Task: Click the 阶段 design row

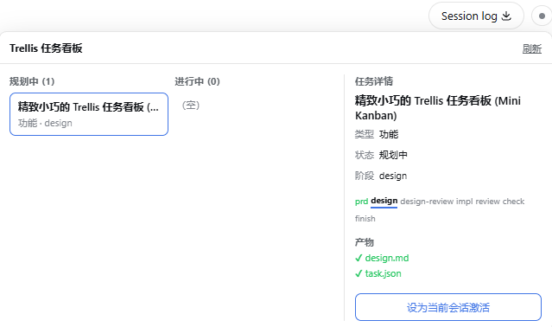Action: (381, 176)
